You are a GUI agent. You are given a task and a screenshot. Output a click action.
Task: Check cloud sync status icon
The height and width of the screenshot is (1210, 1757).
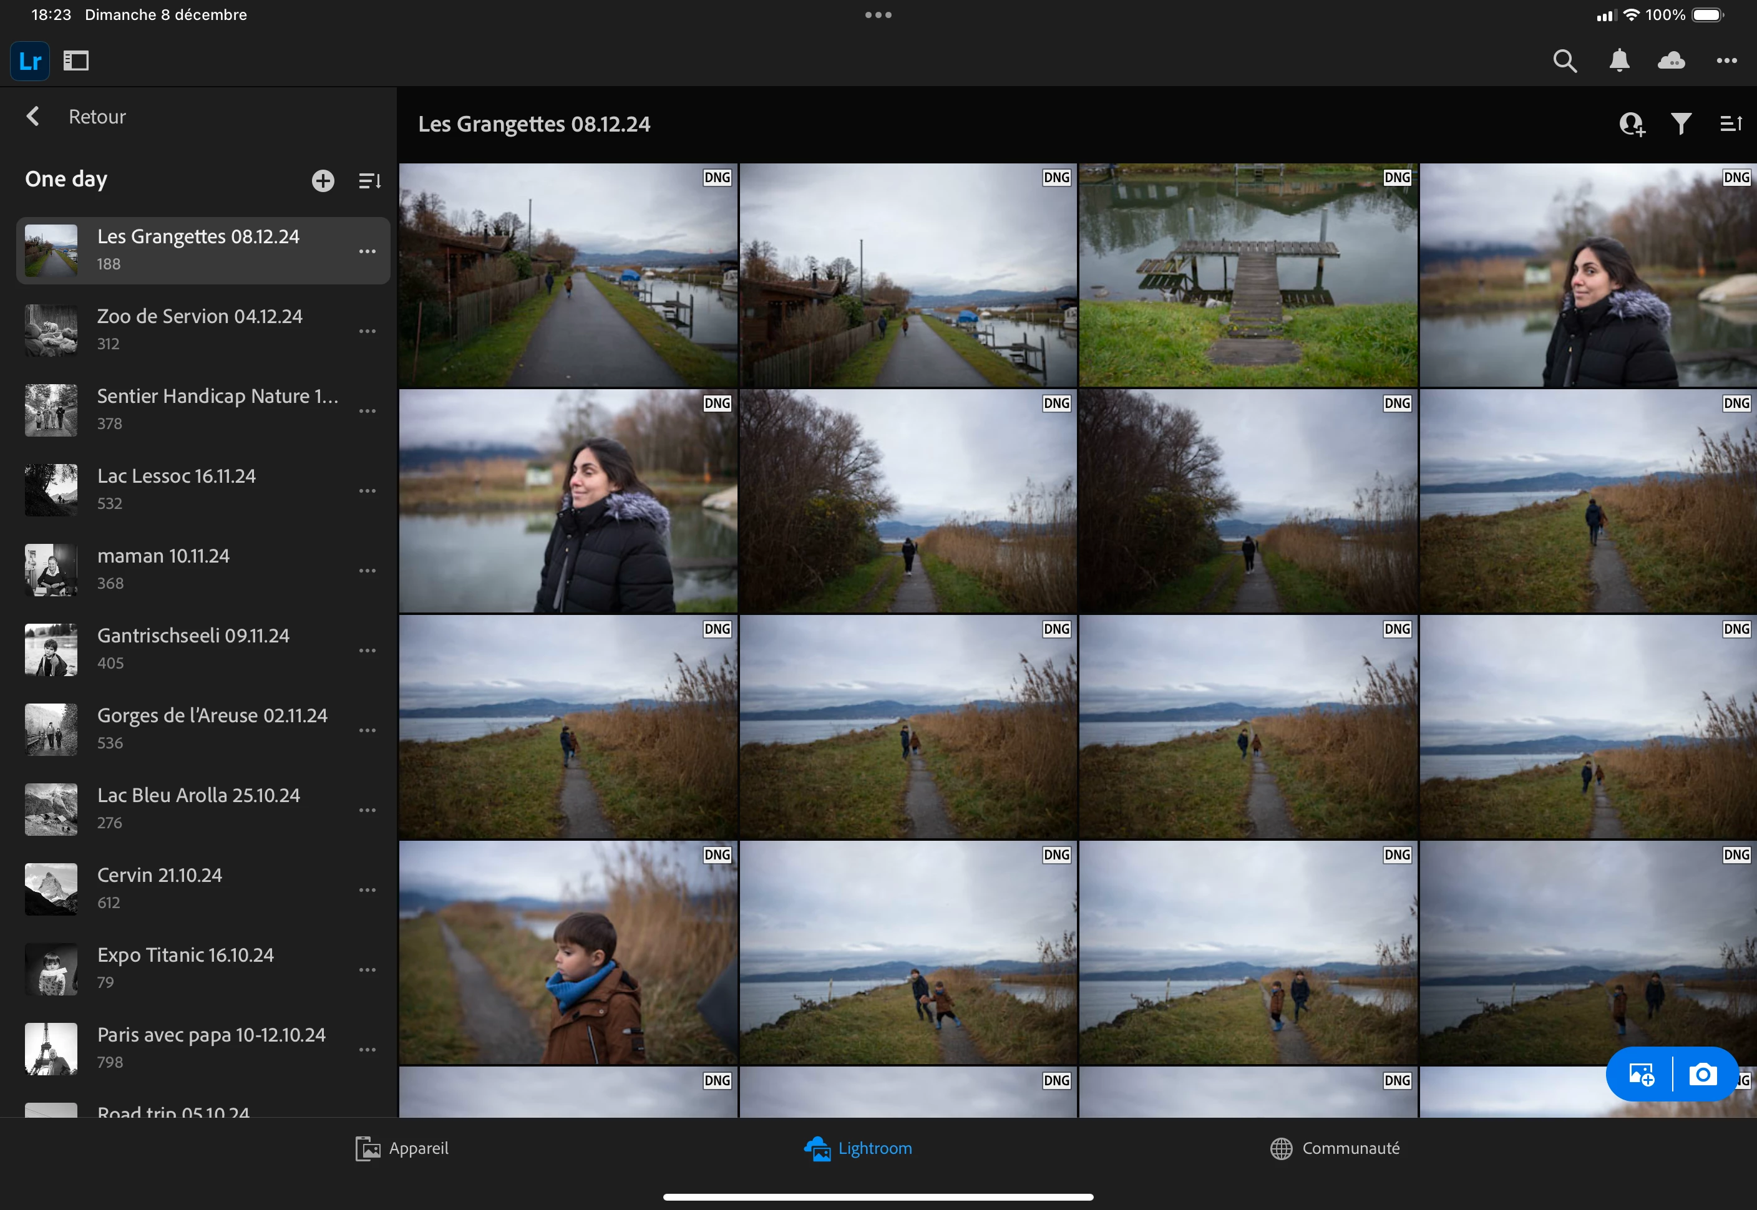pos(1672,60)
